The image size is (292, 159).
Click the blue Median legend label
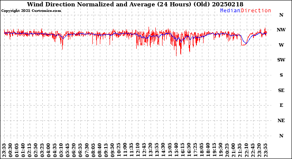[x=230, y=11]
